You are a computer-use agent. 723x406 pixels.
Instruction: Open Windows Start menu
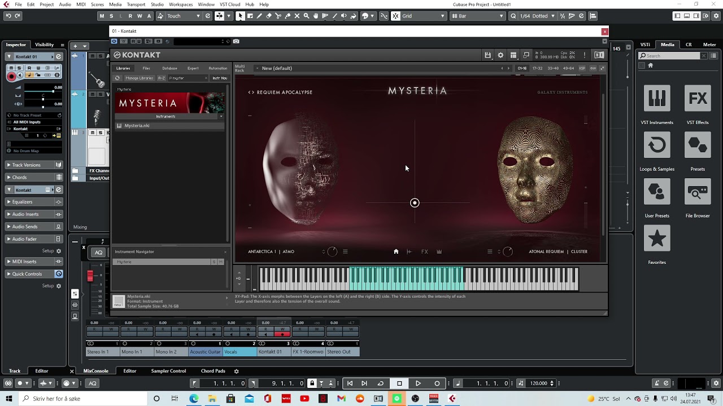8,399
